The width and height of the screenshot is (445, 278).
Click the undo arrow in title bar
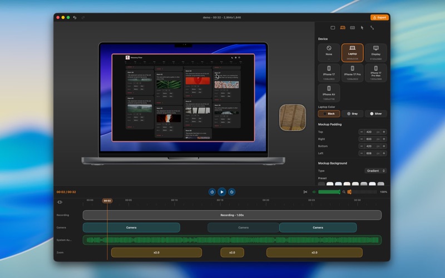point(75,18)
